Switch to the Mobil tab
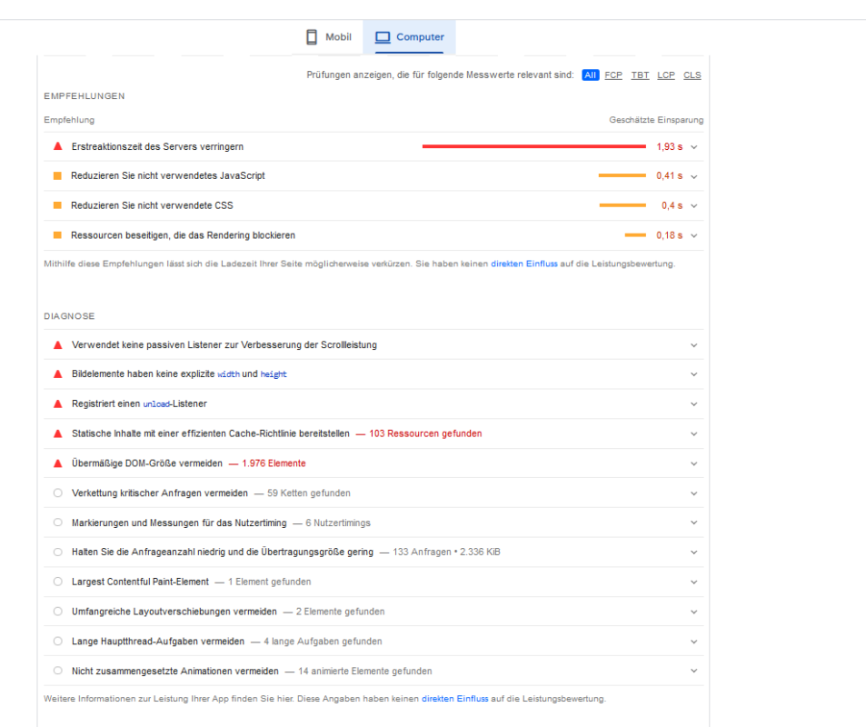This screenshot has height=727, width=866. [x=329, y=37]
